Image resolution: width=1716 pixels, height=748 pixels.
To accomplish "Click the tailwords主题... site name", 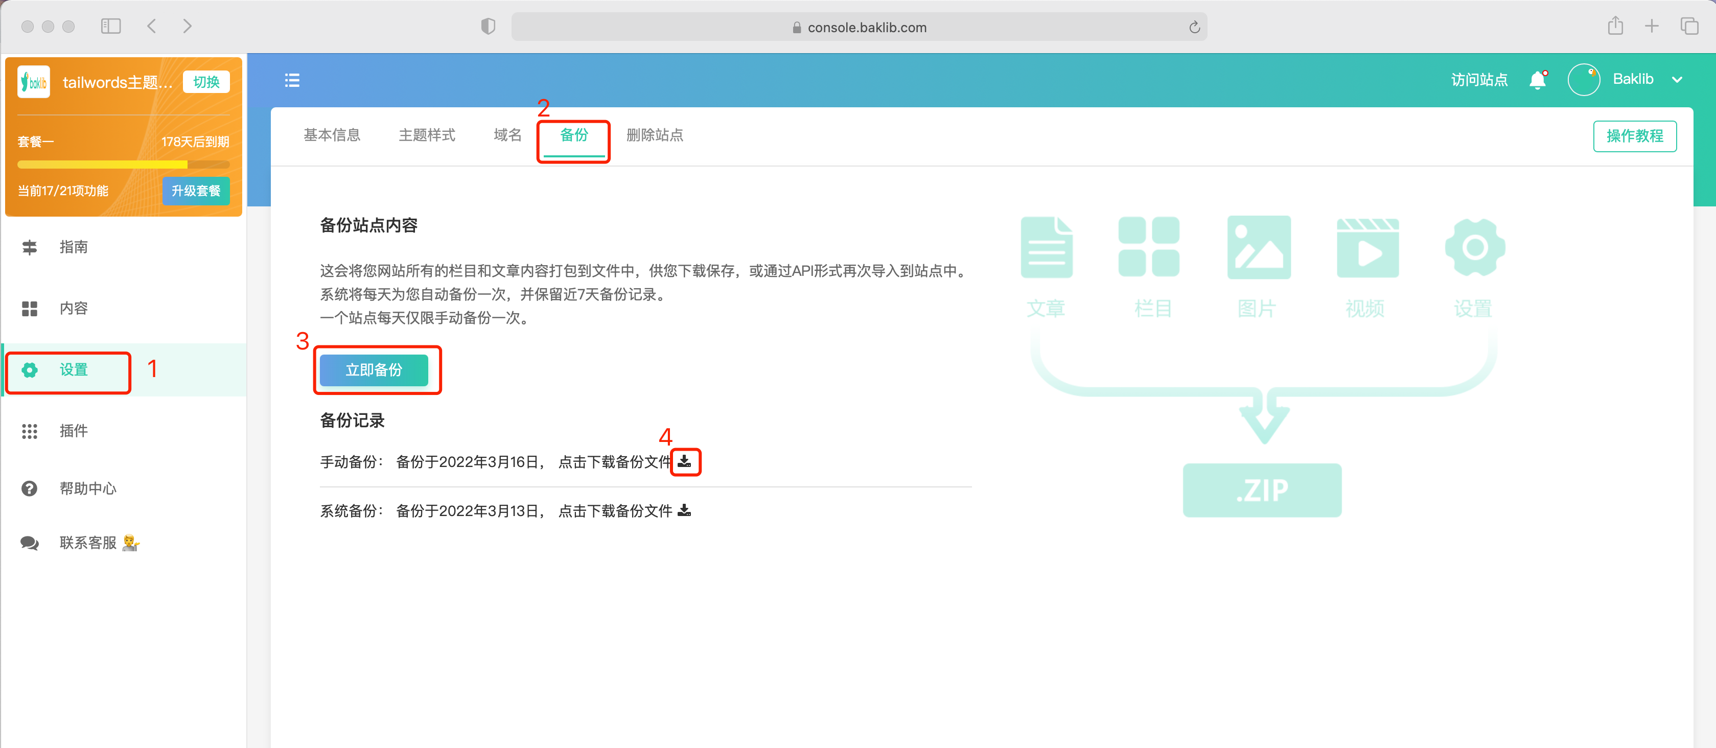I will pos(117,82).
